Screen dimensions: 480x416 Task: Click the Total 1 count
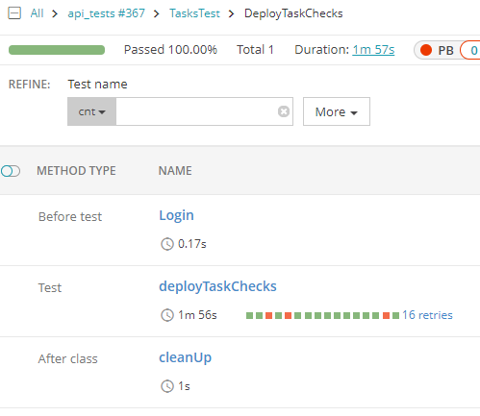255,50
